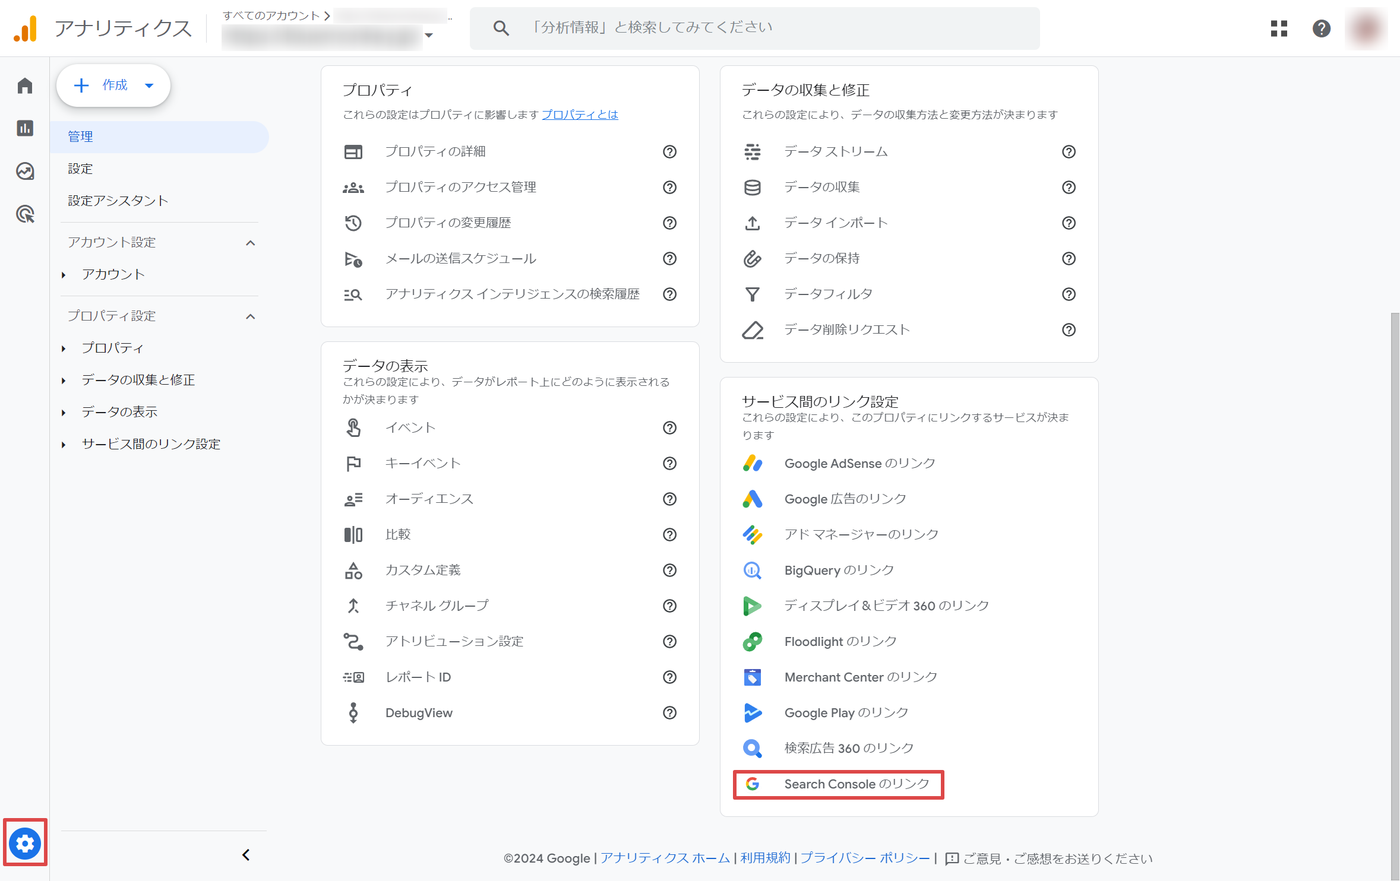Viewport: 1400px width, 881px height.
Task: Open the account selector dropdown arrow
Action: (429, 35)
